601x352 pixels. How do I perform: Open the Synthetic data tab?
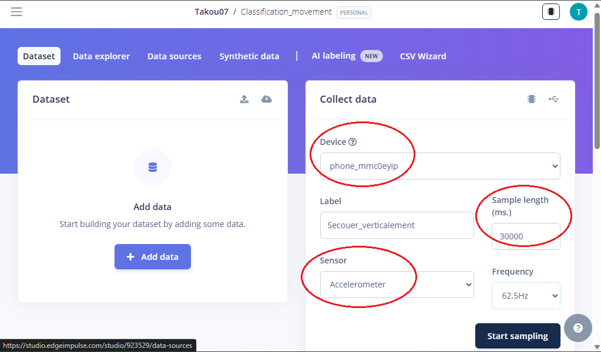[249, 56]
